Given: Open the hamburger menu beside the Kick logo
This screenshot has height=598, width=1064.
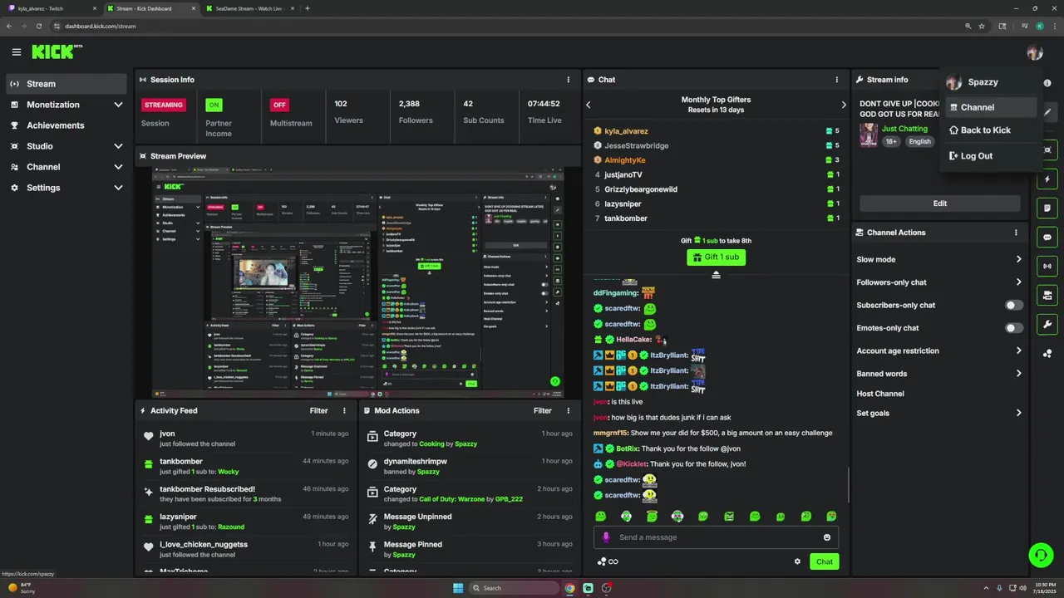Looking at the screenshot, I should (17, 52).
